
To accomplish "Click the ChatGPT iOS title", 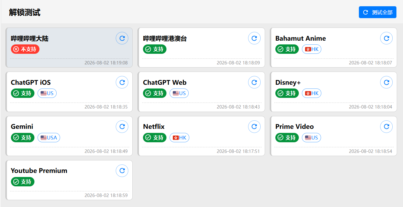I will point(31,83).
